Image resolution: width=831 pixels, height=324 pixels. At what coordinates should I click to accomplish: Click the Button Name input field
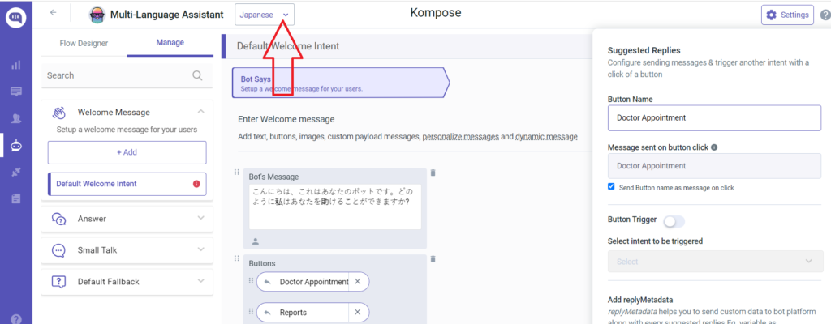pyautogui.click(x=714, y=118)
